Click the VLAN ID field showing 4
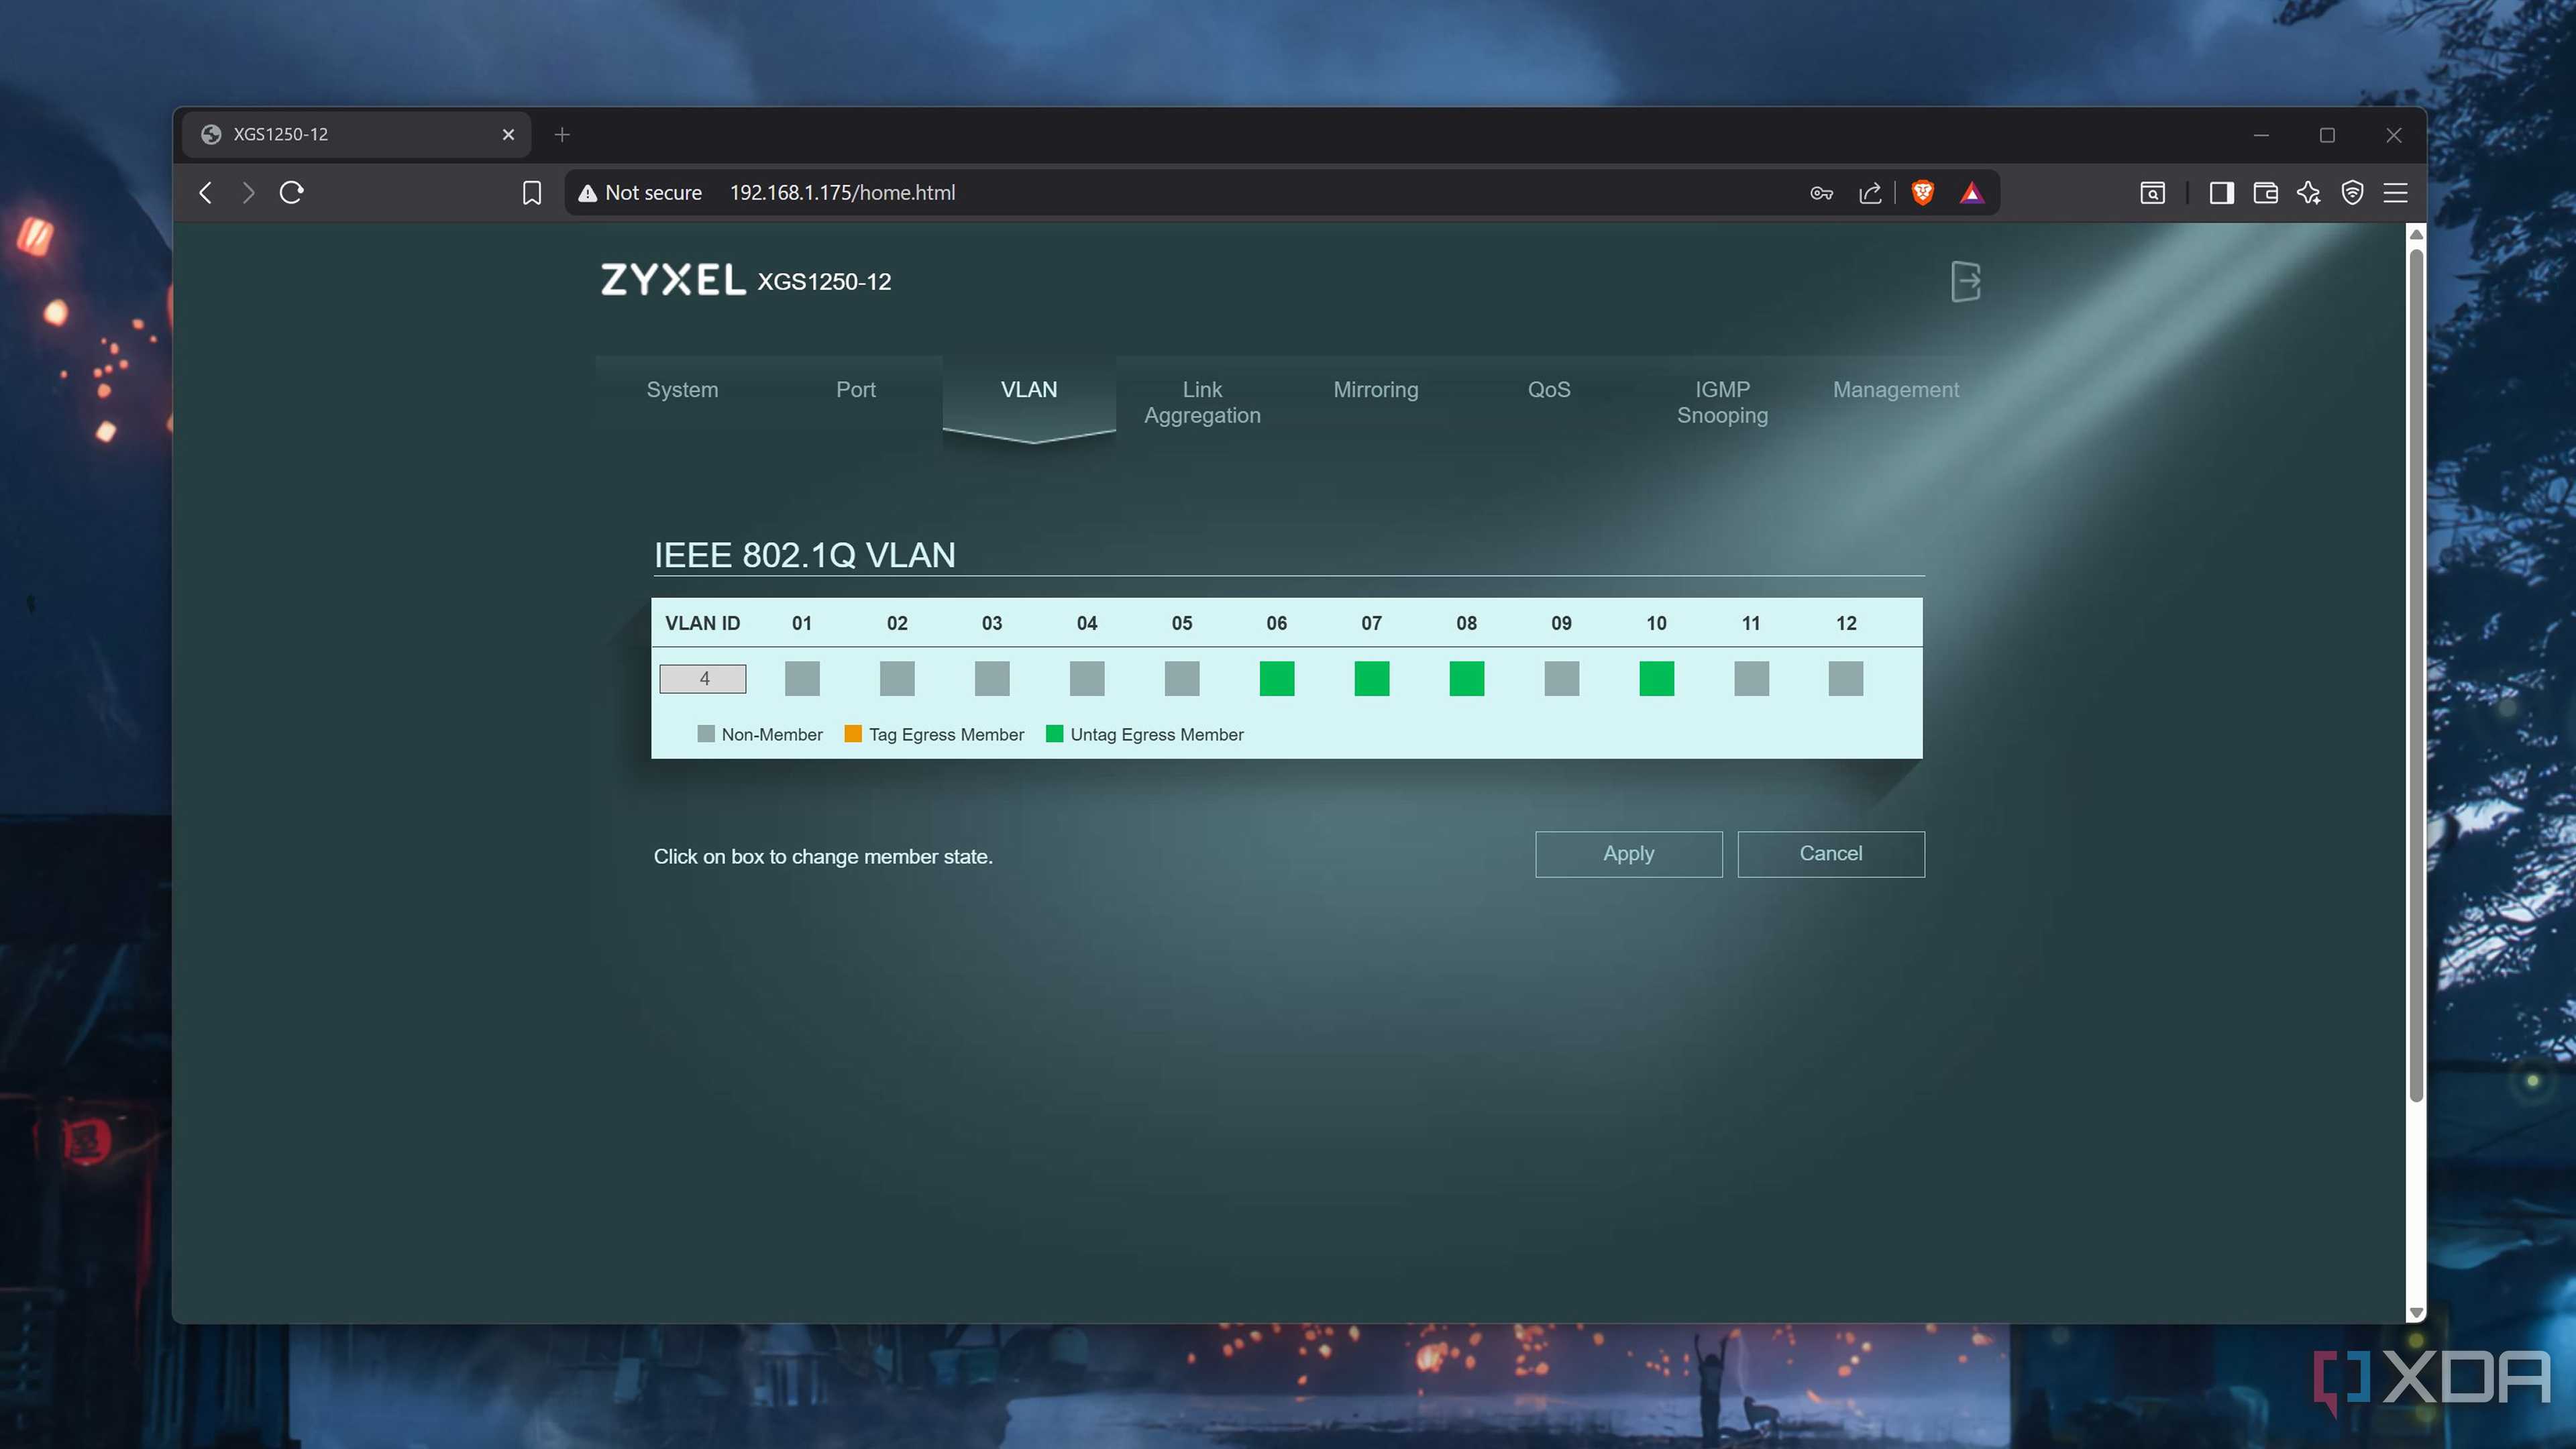2576x1449 pixels. 703,679
